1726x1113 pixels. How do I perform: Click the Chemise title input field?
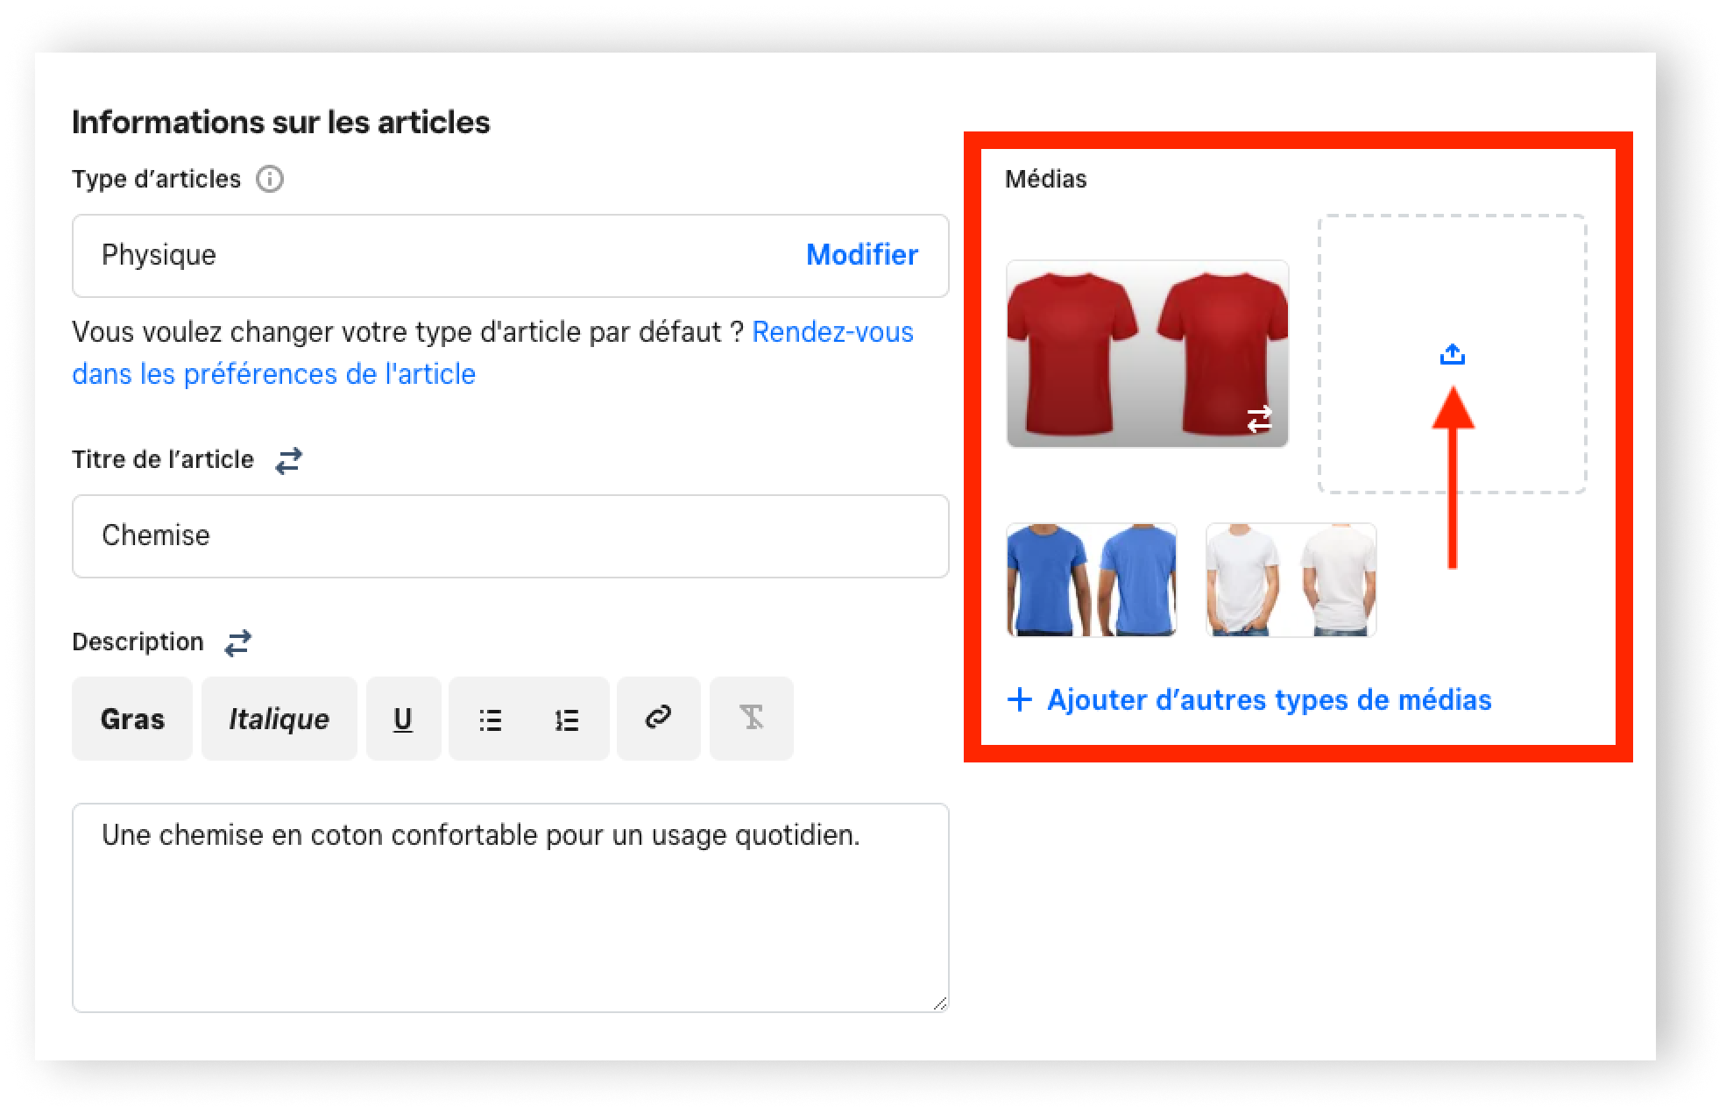coord(510,535)
